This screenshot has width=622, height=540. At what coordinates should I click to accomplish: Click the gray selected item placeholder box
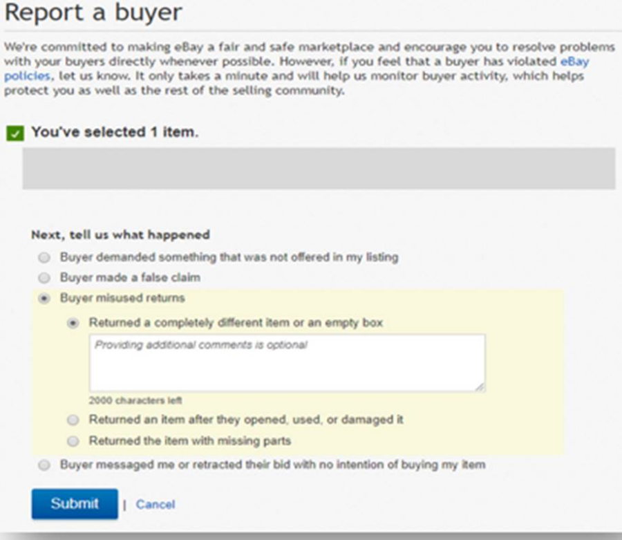pyautogui.click(x=319, y=168)
